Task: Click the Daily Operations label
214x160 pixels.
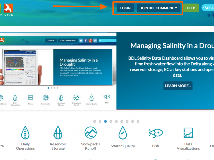Action: 25,146
